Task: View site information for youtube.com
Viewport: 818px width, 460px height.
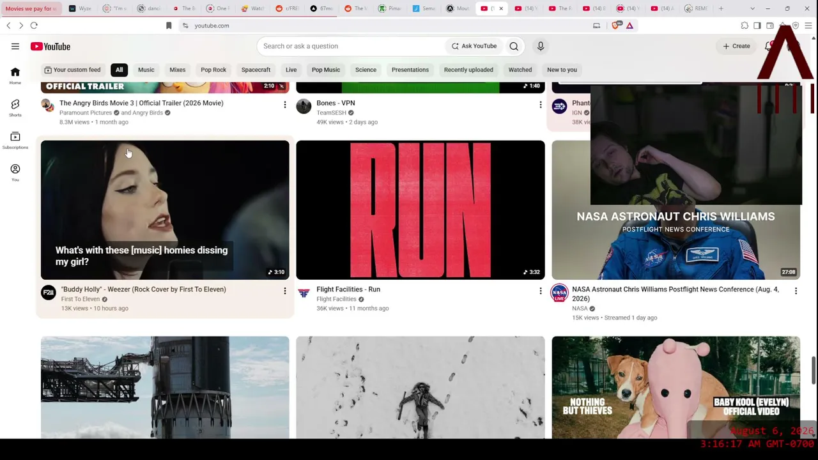Action: click(185, 26)
